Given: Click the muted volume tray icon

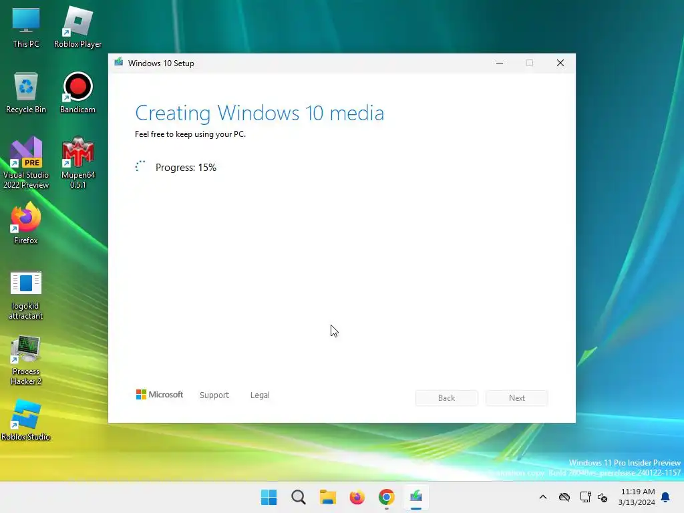Looking at the screenshot, I should (603, 497).
